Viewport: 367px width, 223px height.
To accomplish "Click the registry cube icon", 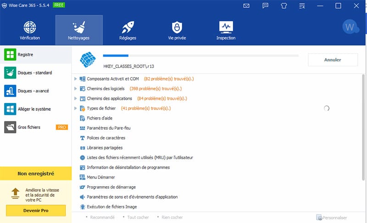I will pos(88,60).
